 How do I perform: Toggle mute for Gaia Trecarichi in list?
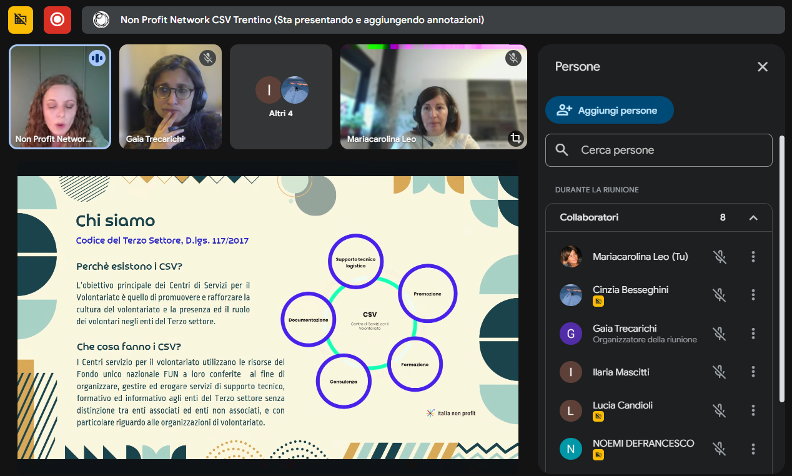[720, 334]
